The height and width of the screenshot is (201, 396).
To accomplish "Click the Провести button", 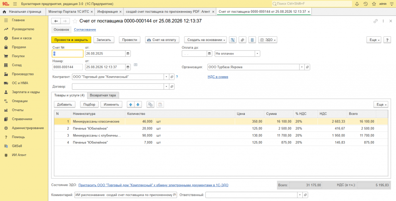I will point(130,40).
